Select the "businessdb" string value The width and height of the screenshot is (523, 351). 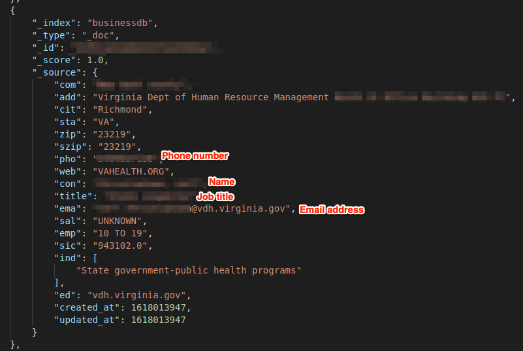120,23
